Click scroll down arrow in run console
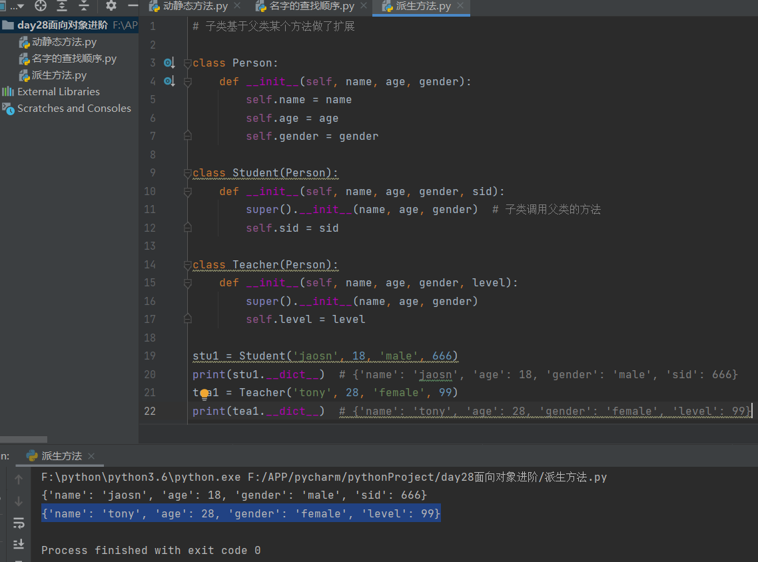This screenshot has width=758, height=562. 19,501
